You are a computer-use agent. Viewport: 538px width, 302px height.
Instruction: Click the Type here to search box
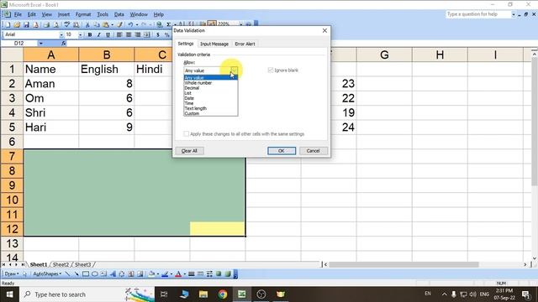87,294
